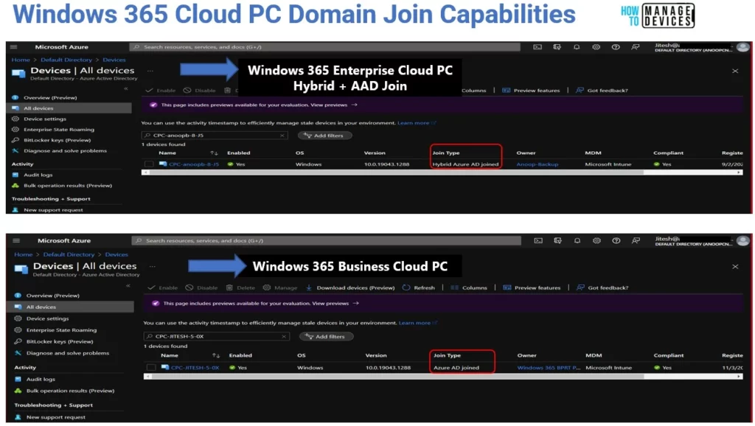Click Add filters in the top window
This screenshot has height=426, width=755.
[324, 136]
